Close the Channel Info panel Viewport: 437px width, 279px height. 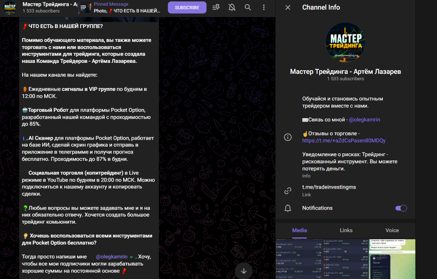click(288, 7)
